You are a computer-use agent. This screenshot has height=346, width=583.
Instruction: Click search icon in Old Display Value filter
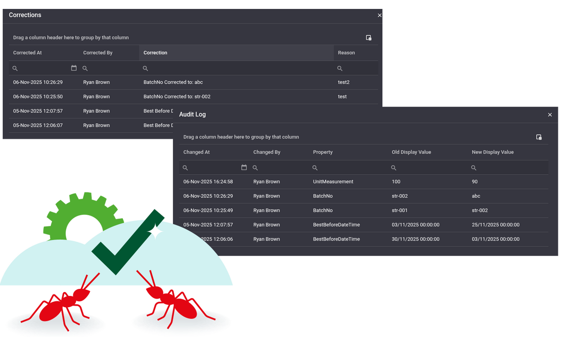(394, 168)
